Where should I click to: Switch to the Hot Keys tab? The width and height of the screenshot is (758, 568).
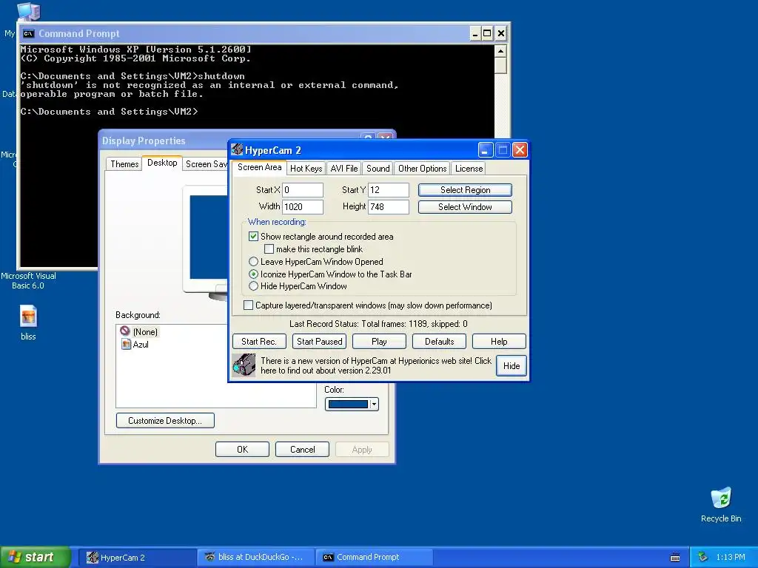[306, 168]
